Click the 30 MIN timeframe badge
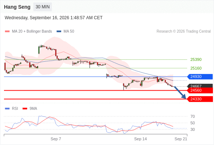Image resolution: width=214 pixels, height=145 pixels. pyautogui.click(x=42, y=7)
